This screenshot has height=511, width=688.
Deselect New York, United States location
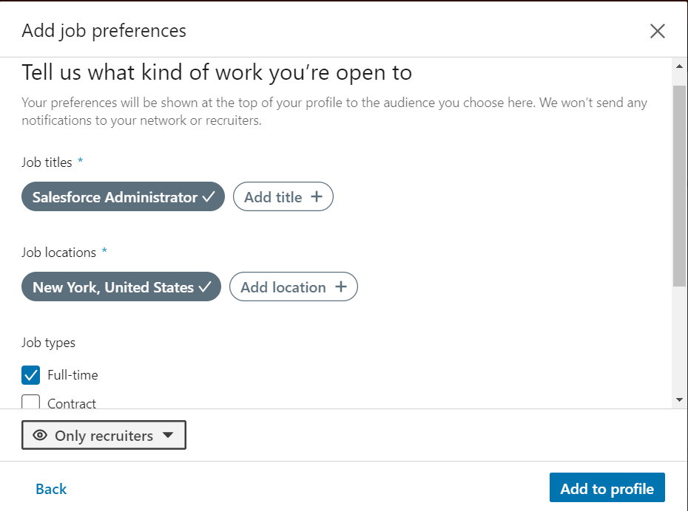(121, 287)
